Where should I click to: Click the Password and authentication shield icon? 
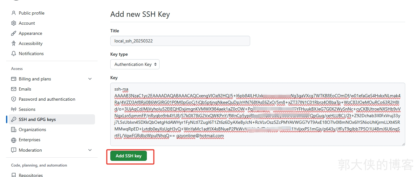pos(13,99)
